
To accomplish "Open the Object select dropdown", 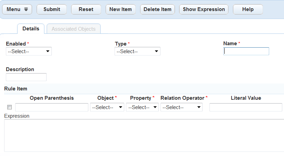I will [x=107, y=107].
